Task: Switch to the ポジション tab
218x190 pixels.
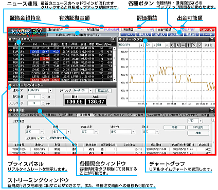Action: click(16, 115)
